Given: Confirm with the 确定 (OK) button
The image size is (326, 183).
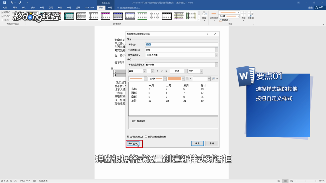Looking at the screenshot, I should [197, 143].
